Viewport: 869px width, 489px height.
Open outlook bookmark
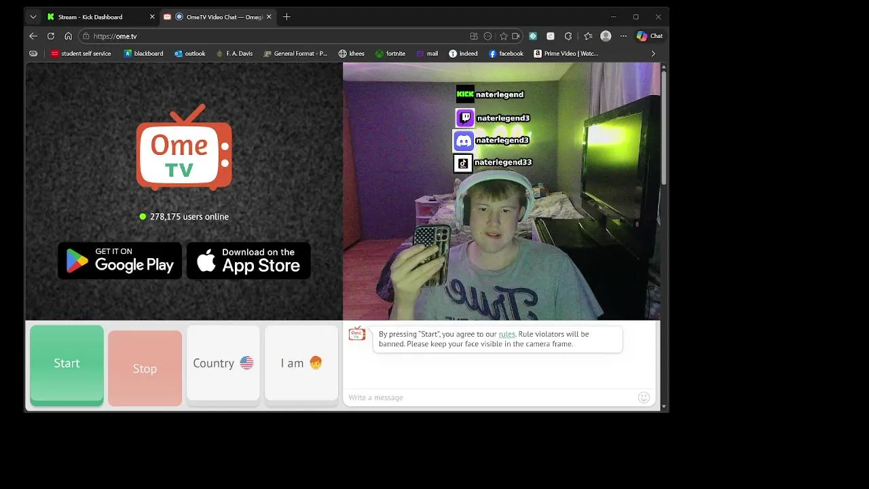click(x=189, y=54)
